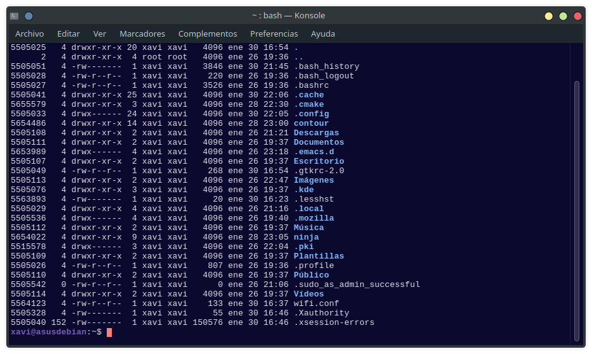Click the .cache directory name
The height and width of the screenshot is (354, 592).
point(309,95)
